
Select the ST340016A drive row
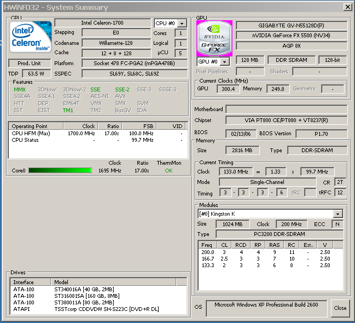[98, 290]
